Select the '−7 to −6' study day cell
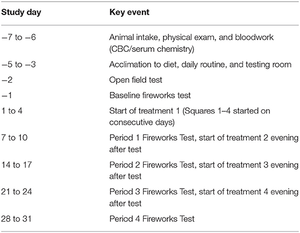 (x=18, y=37)
